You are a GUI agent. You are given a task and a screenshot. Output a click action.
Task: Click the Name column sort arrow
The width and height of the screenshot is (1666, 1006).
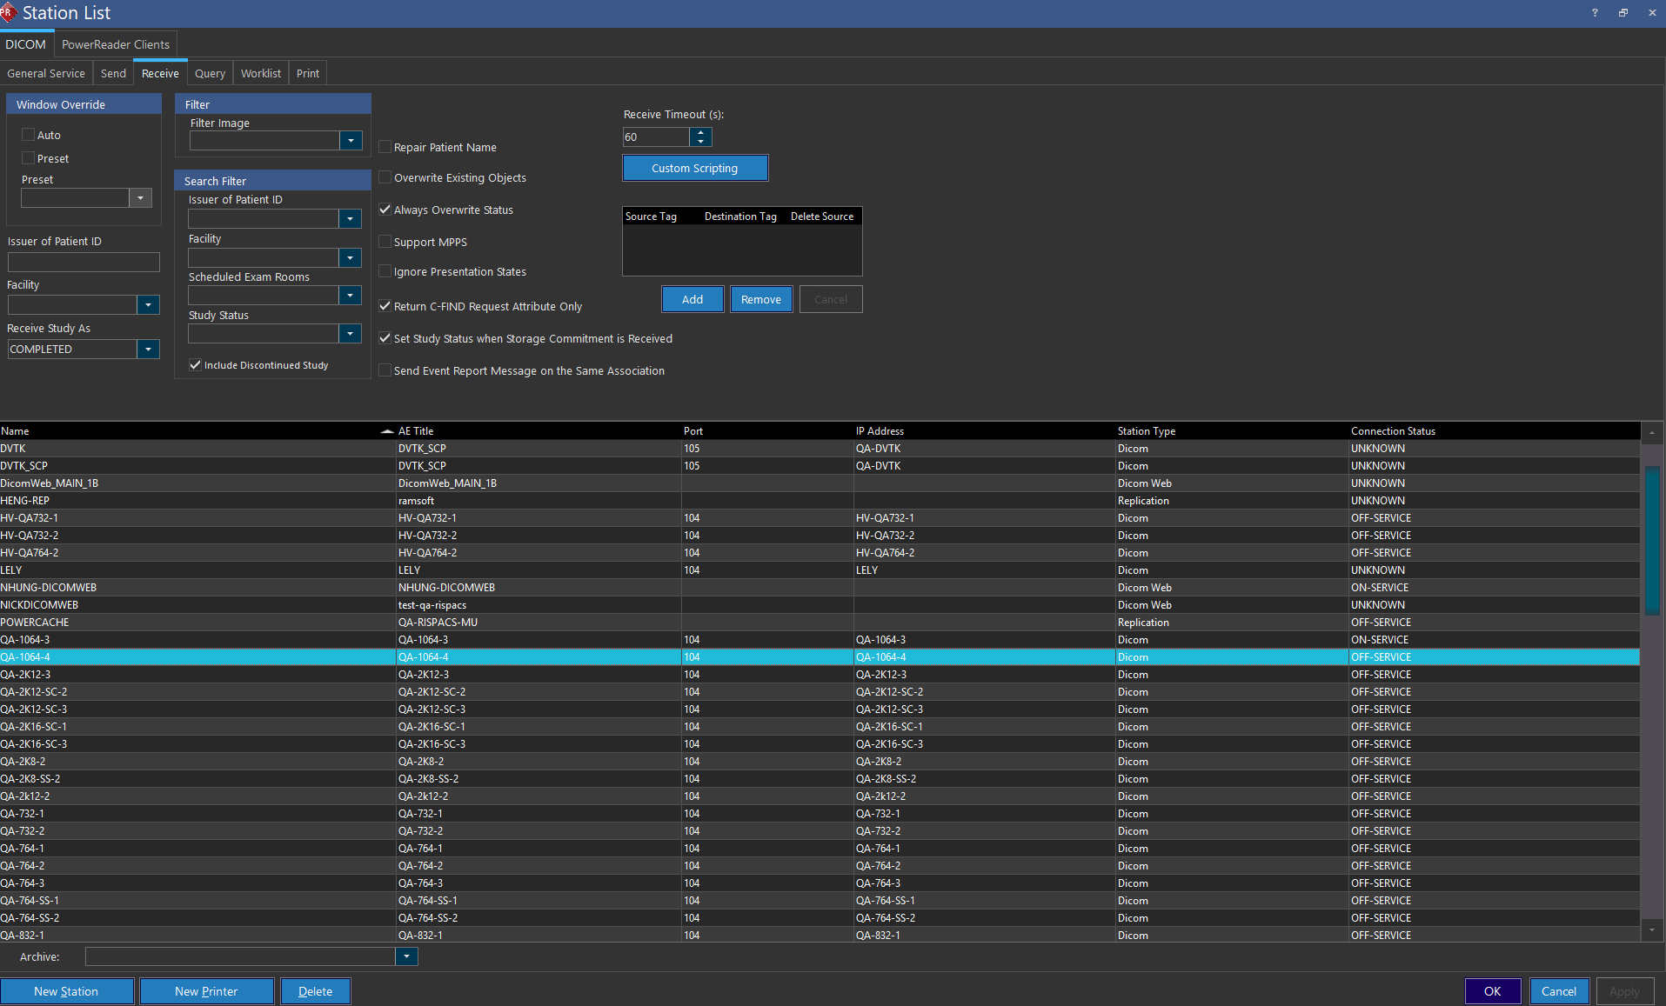coord(387,431)
